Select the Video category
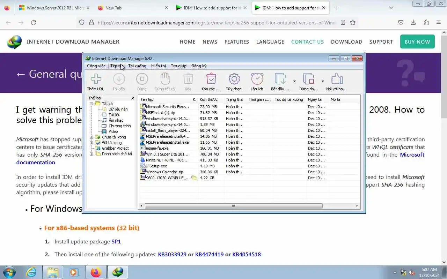Screen dimensions: 447x279 (113, 131)
